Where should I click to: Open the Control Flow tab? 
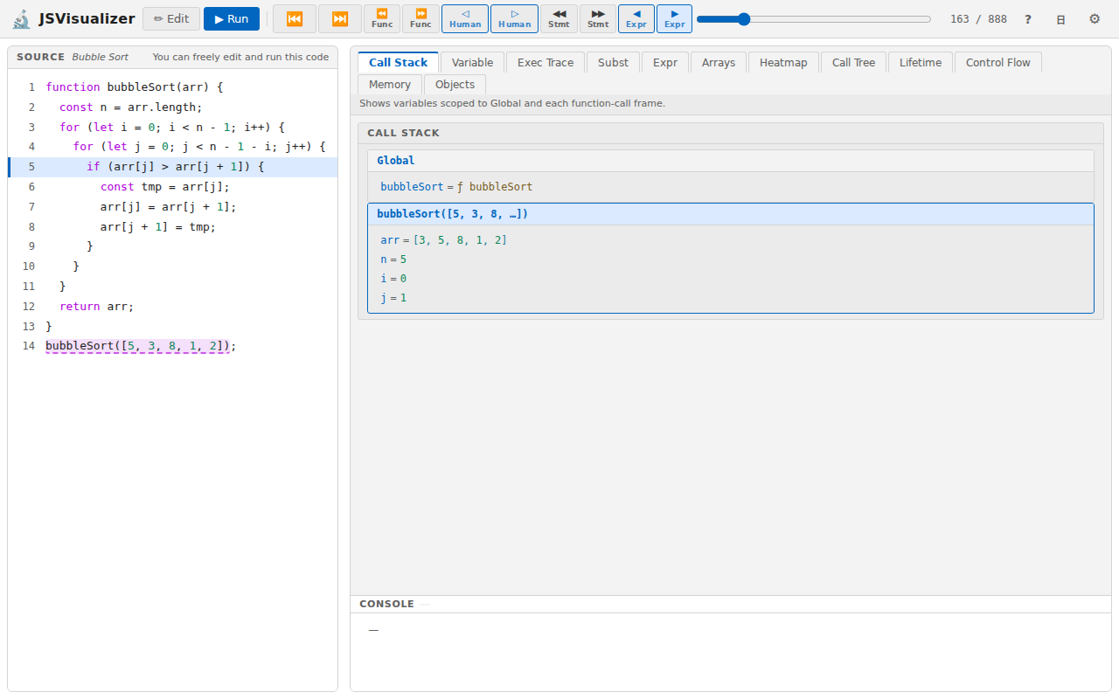click(997, 62)
